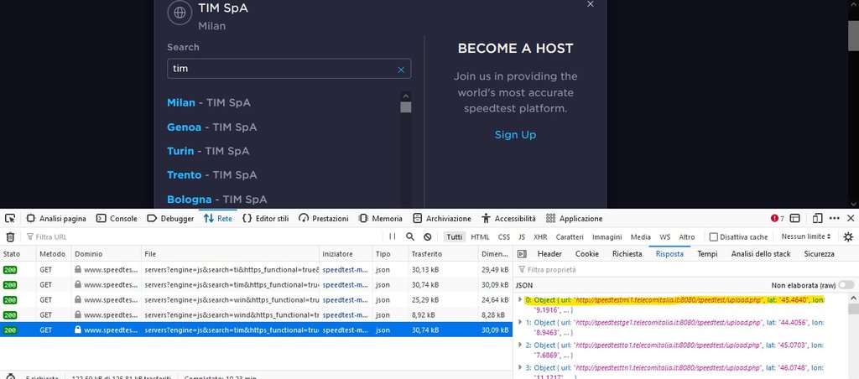The width and height of the screenshot is (859, 379).
Task: Show Sicurezza tab of request details
Action: (x=819, y=254)
